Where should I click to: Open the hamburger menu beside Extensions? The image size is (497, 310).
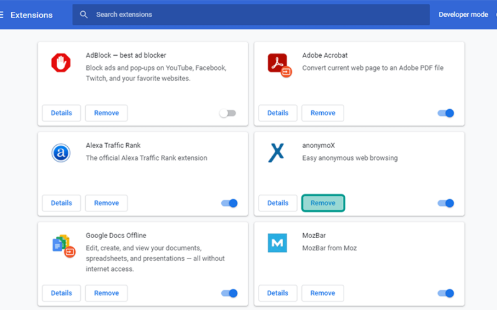click(x=2, y=14)
